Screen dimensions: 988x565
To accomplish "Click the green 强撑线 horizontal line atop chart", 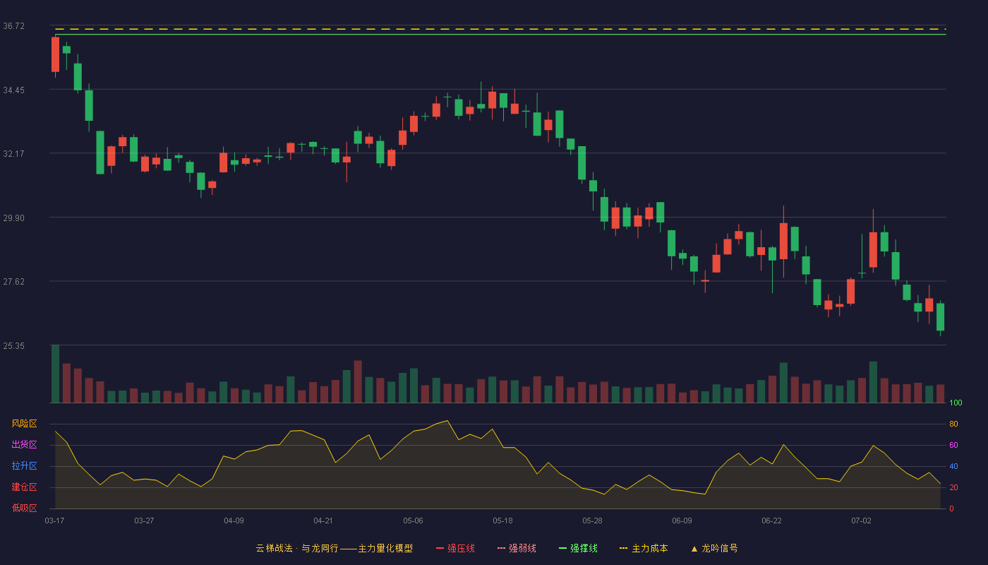I will [500, 34].
